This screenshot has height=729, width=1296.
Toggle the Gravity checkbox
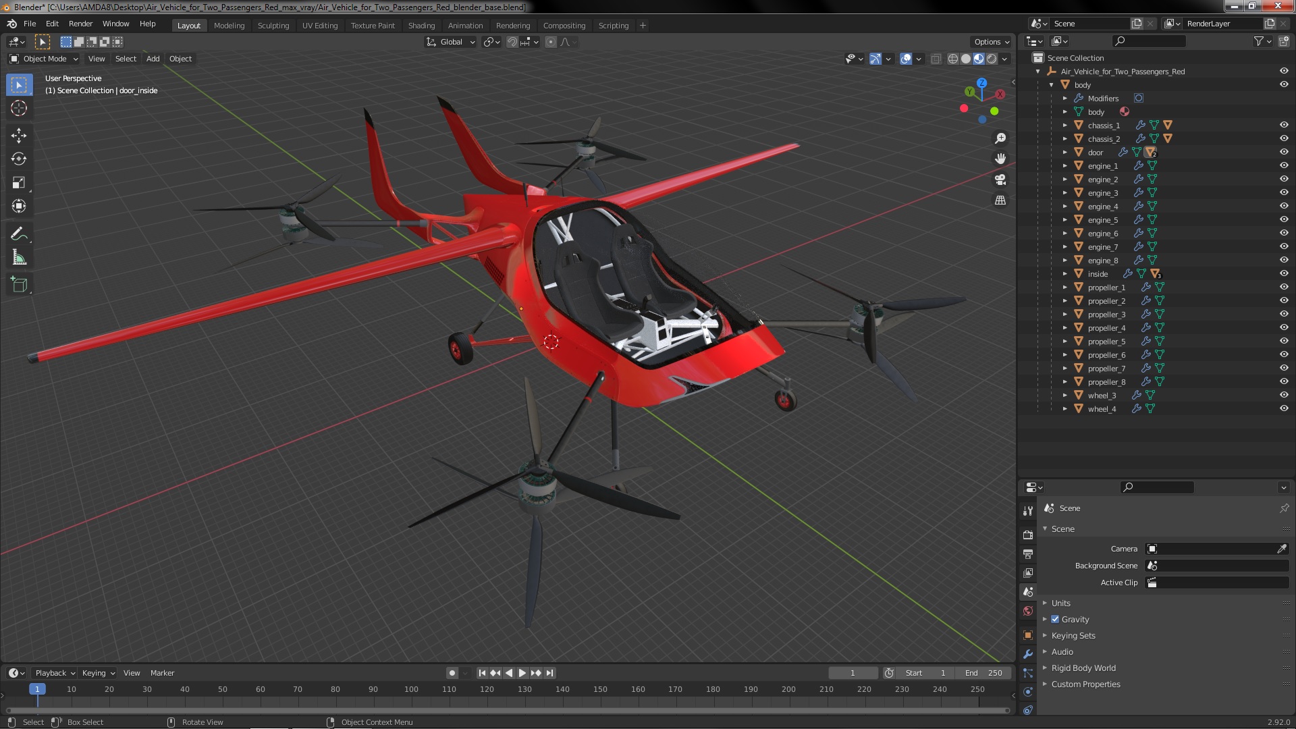(x=1055, y=620)
